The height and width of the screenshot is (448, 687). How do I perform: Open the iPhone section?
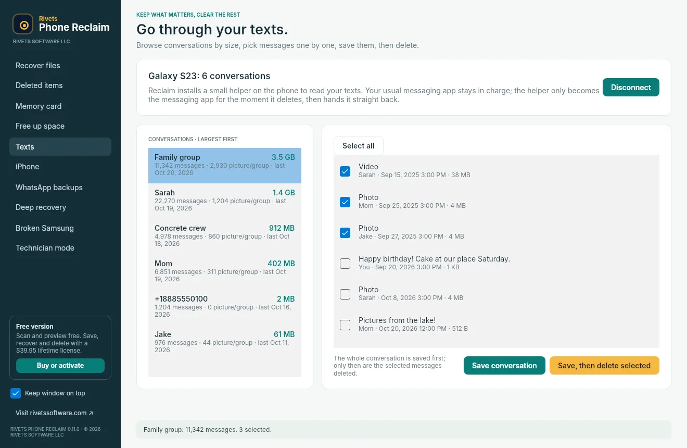60,167
